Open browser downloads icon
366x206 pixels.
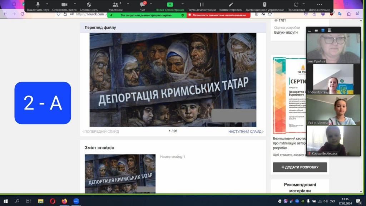(x=314, y=14)
